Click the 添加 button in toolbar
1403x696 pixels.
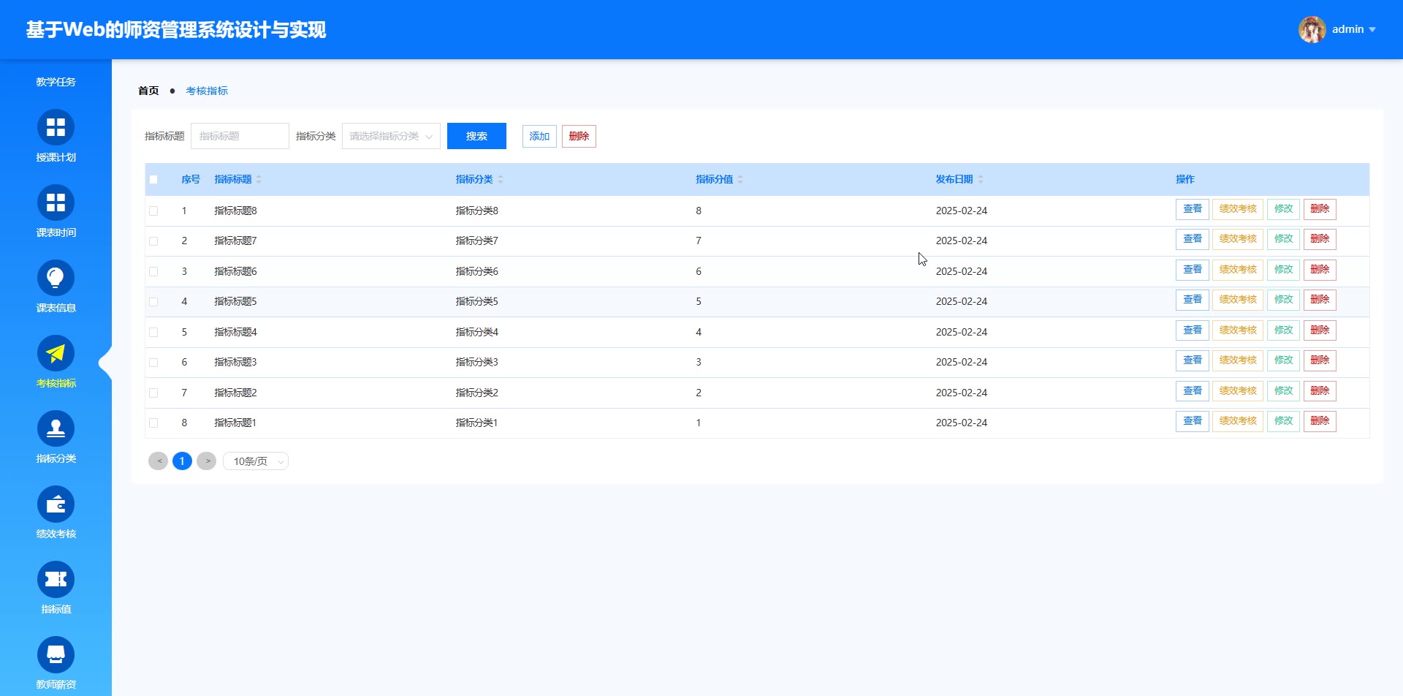539,136
